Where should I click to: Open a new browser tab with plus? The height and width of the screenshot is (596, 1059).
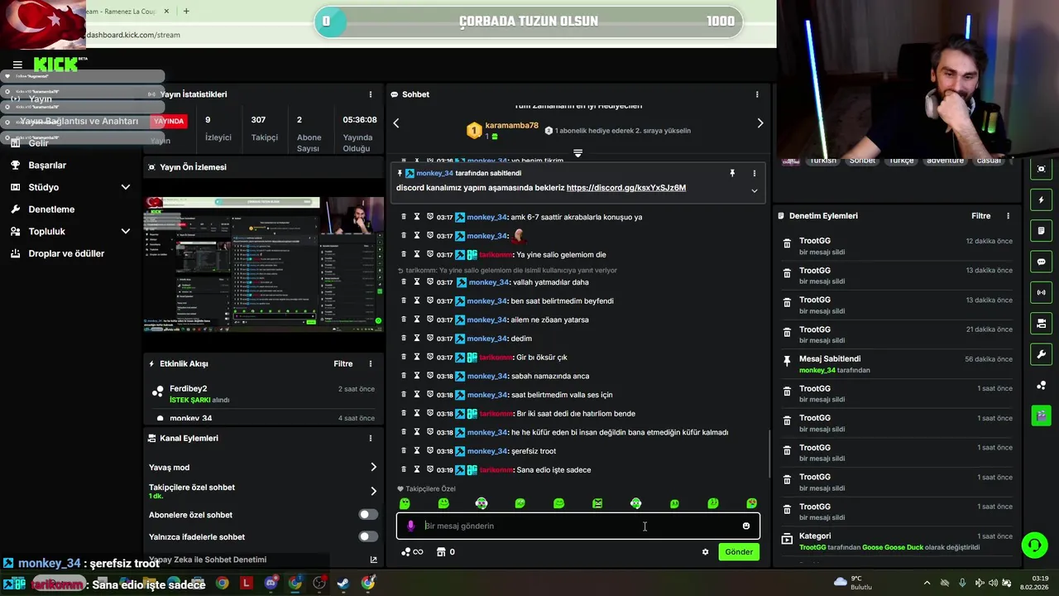click(x=186, y=11)
